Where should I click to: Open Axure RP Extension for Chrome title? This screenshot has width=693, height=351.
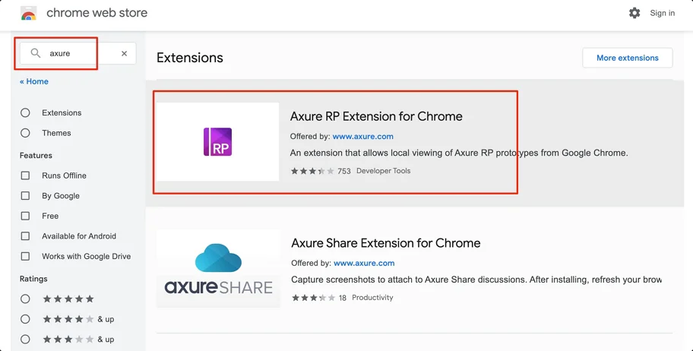pyautogui.click(x=376, y=116)
